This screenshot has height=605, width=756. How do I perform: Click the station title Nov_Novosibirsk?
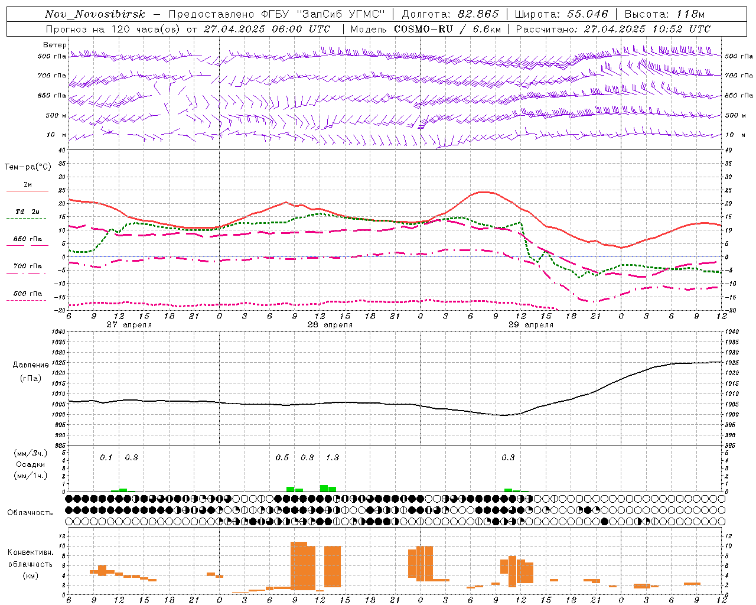click(95, 14)
